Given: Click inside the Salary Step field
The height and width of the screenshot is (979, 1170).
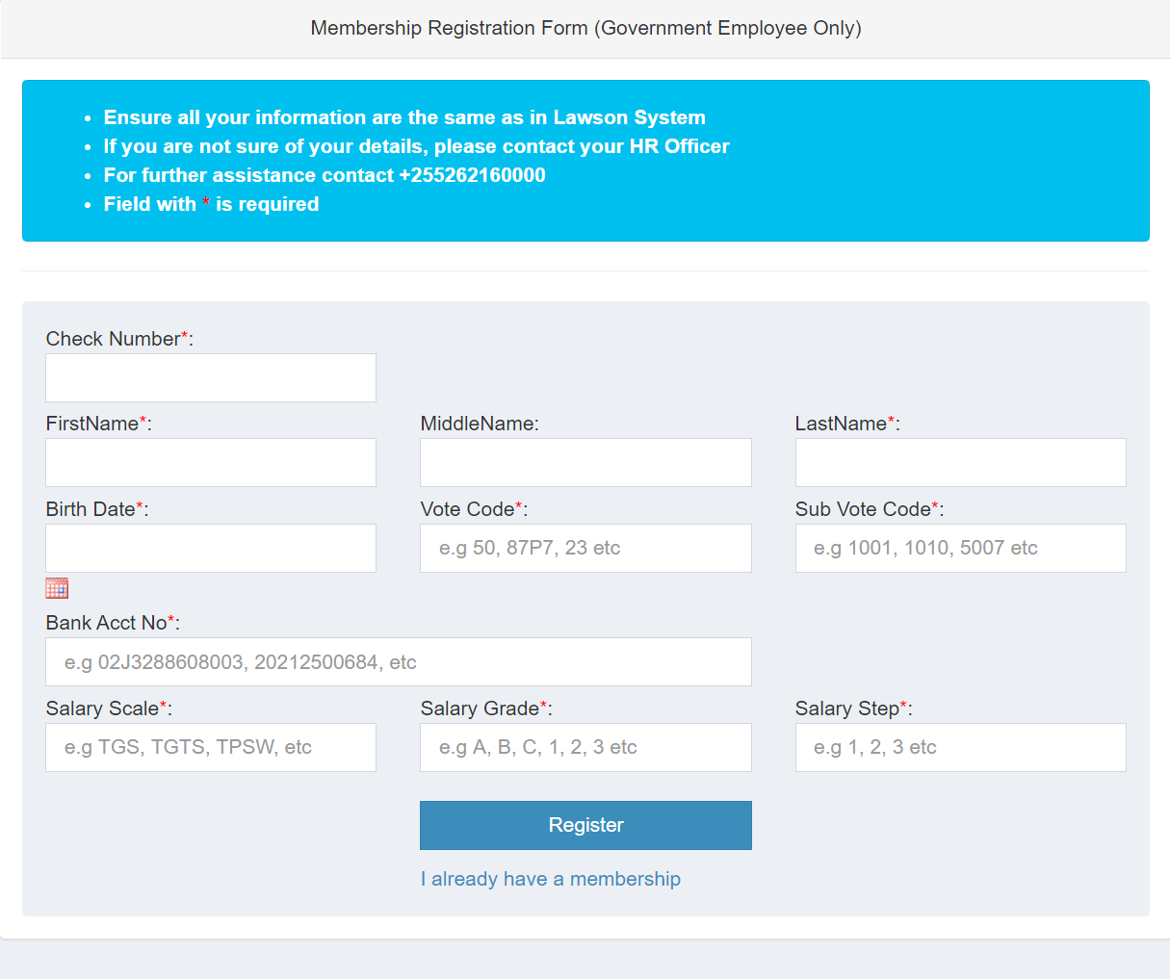Looking at the screenshot, I should [959, 747].
